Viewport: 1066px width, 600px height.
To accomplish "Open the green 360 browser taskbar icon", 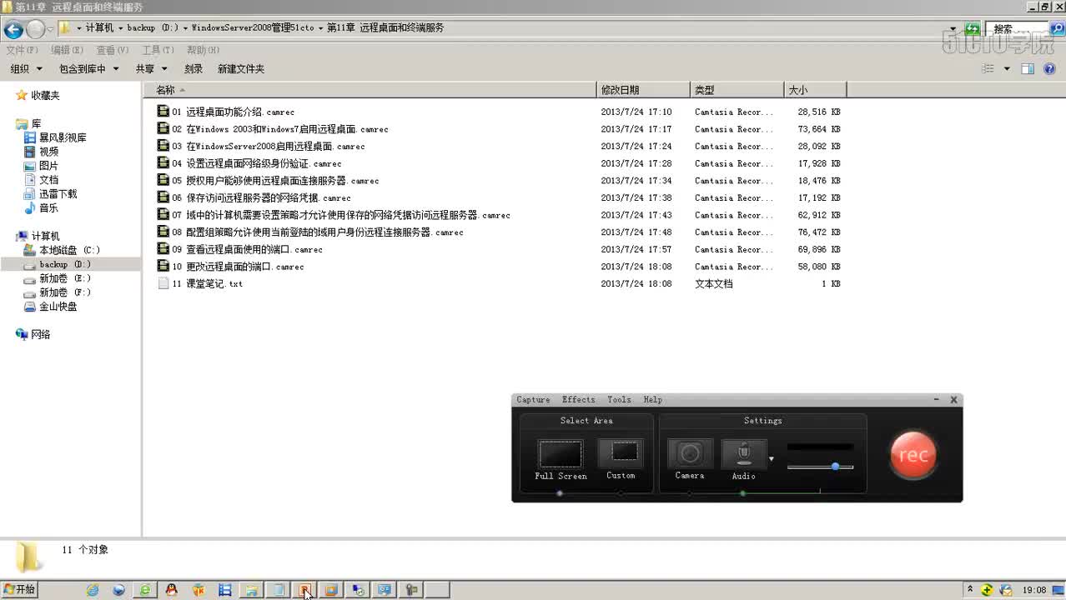I will pos(145,590).
